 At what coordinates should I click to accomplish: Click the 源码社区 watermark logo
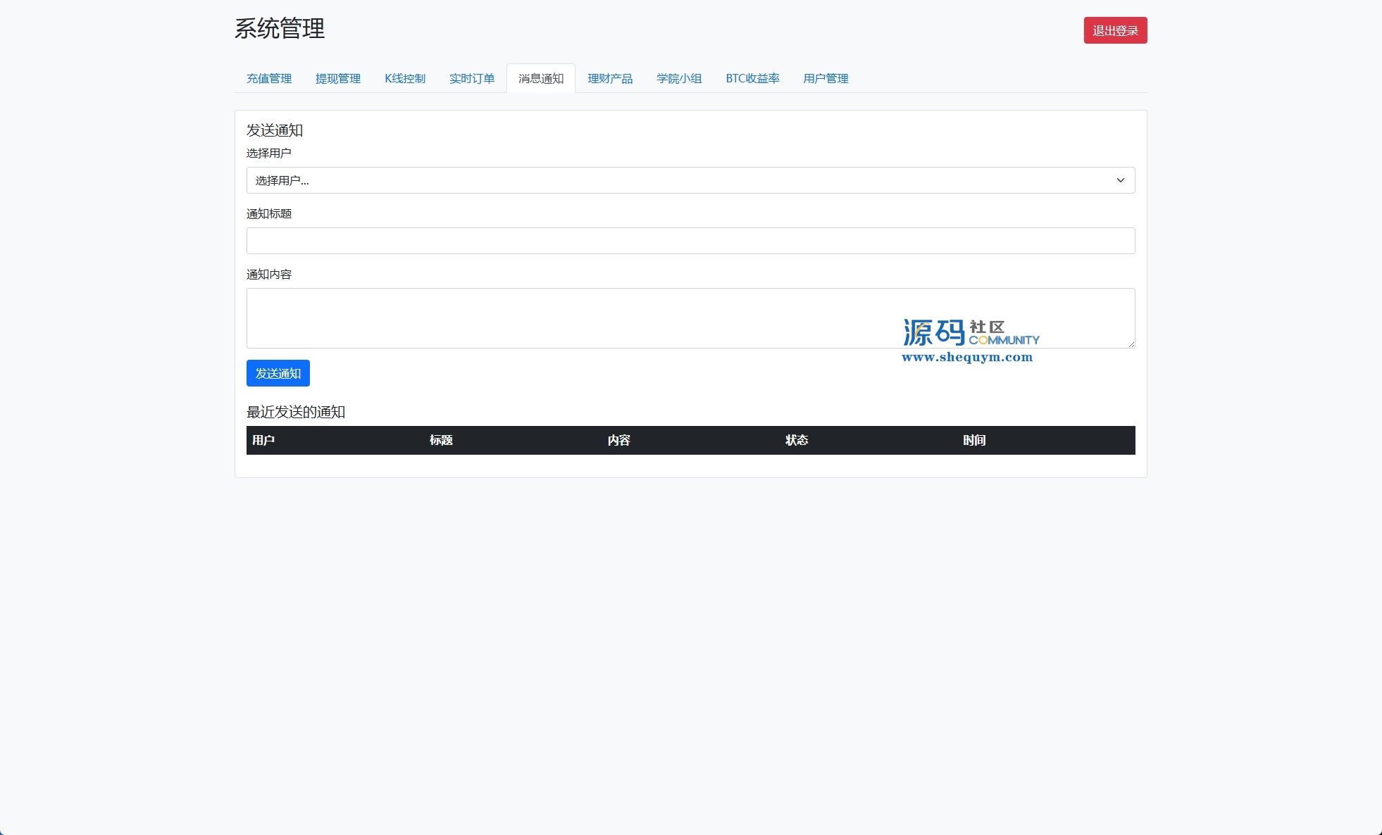[x=970, y=340]
